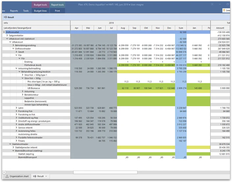Click the Result panel arrow icon
The width and height of the screenshot is (232, 182).
click(x=5, y=17)
